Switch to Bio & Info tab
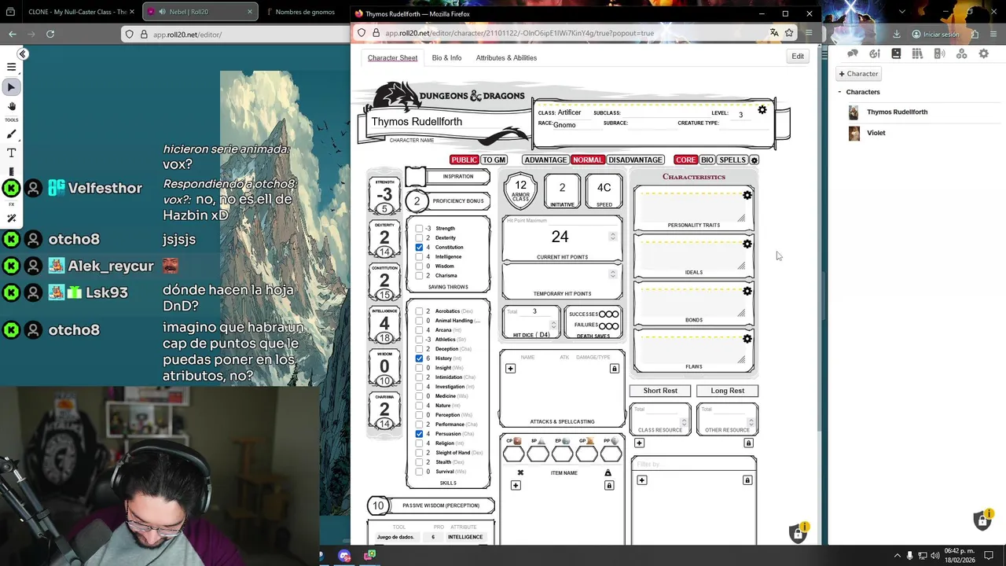 446,57
